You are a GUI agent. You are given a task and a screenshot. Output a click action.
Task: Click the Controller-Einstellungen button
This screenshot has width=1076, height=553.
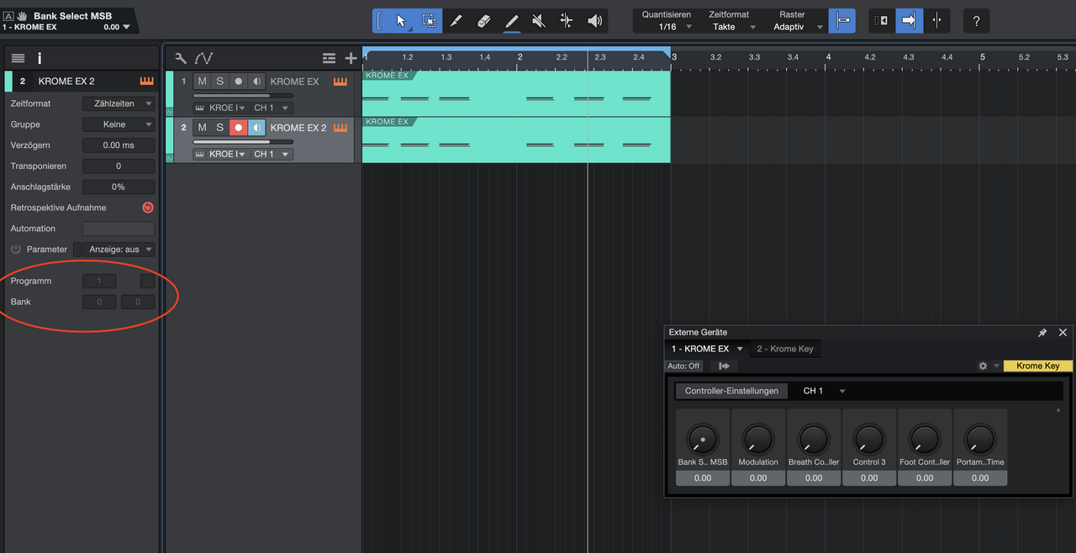pos(731,391)
